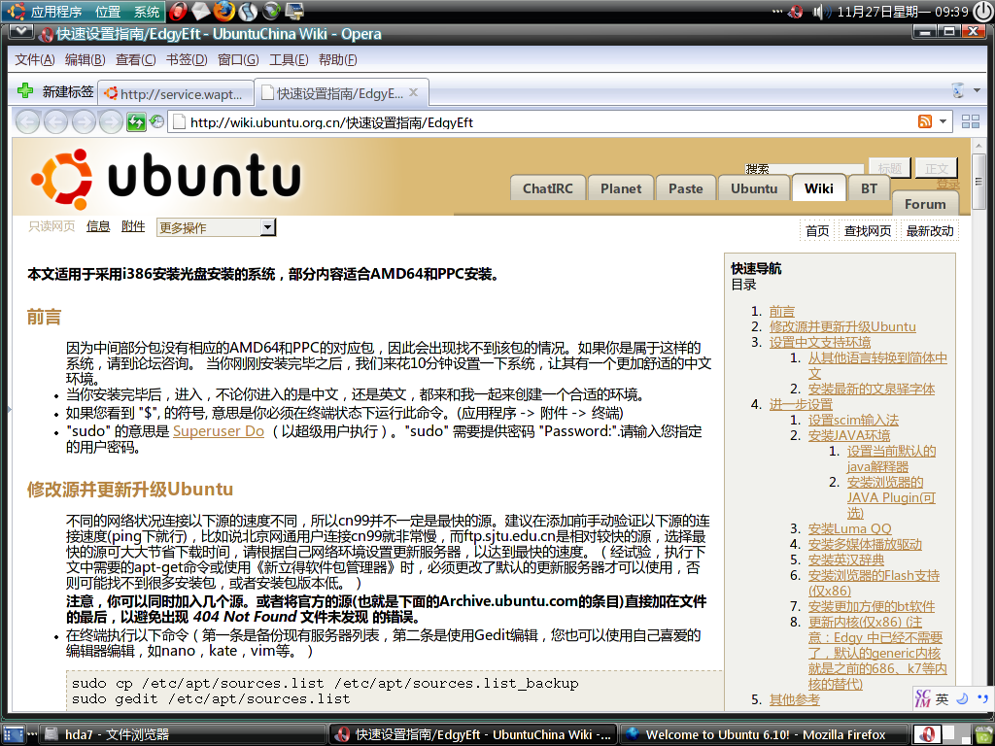The image size is (995, 746).
Task: Click the 首页 link
Action: click(816, 231)
